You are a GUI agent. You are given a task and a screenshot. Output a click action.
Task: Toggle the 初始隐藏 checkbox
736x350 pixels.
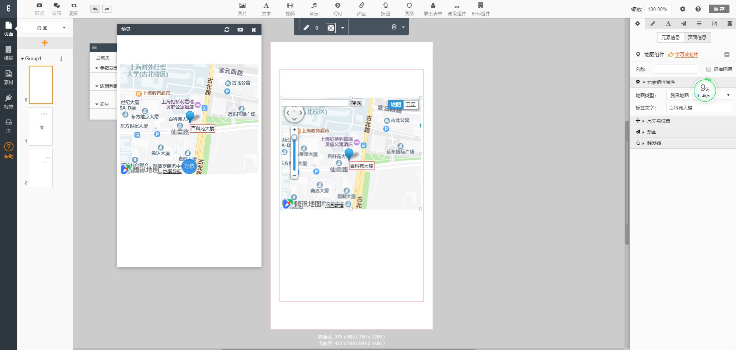[708, 69]
